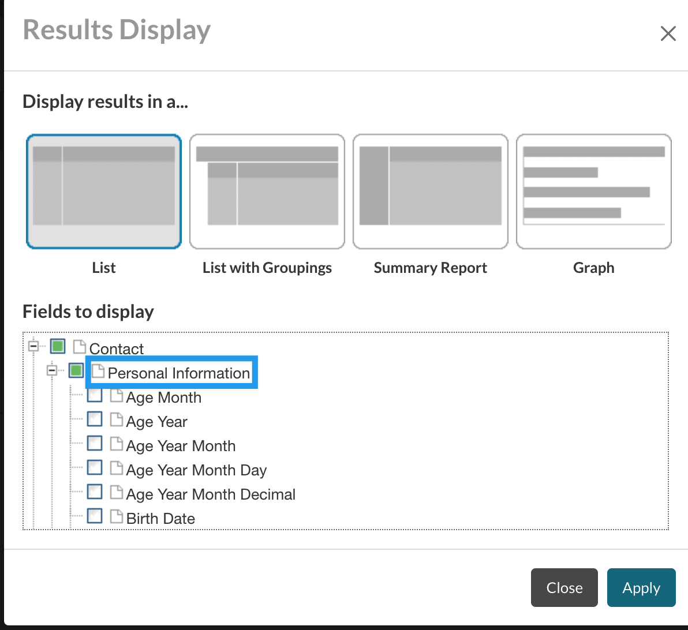This screenshot has height=630, width=688.
Task: Click the Apply button
Action: 641,588
